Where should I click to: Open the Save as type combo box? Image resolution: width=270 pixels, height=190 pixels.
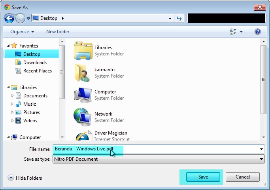click(x=159, y=159)
